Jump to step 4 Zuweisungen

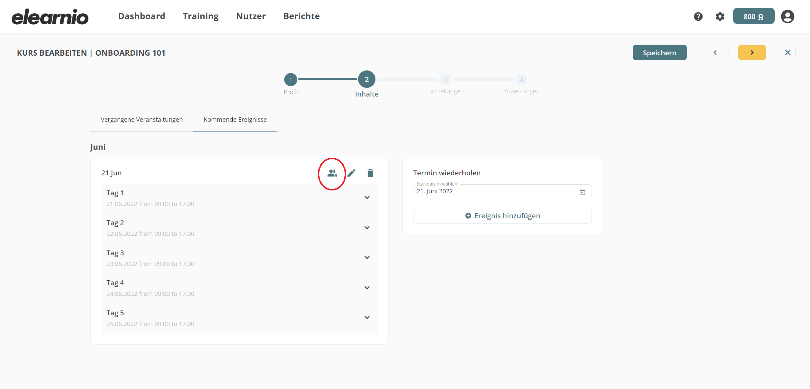pos(521,80)
